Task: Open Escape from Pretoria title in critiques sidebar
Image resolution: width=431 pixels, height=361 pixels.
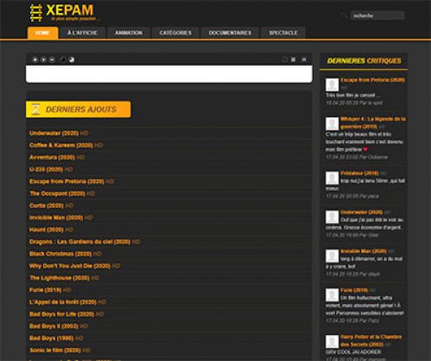Action: (x=372, y=80)
